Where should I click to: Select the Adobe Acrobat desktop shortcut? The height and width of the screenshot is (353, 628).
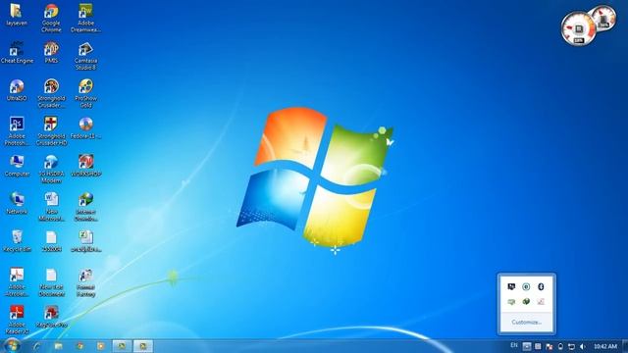(17, 282)
